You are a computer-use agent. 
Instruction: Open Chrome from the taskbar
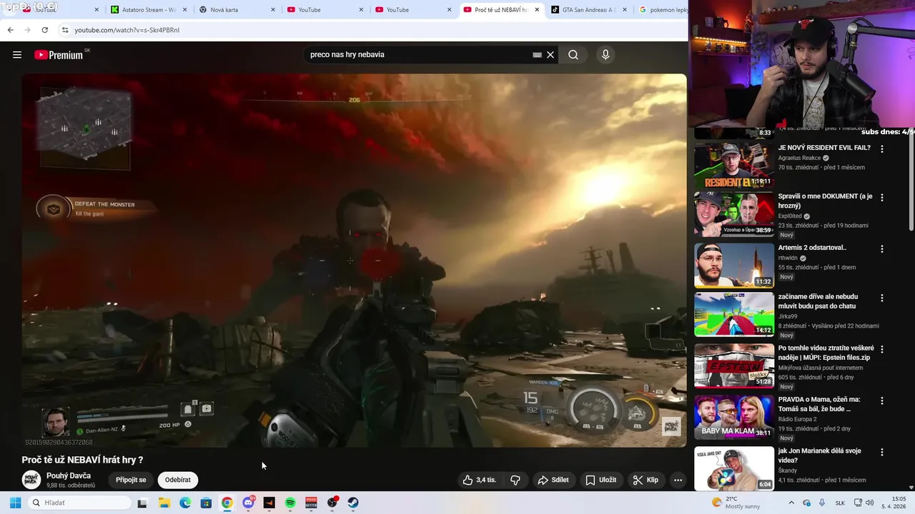pyautogui.click(x=227, y=503)
